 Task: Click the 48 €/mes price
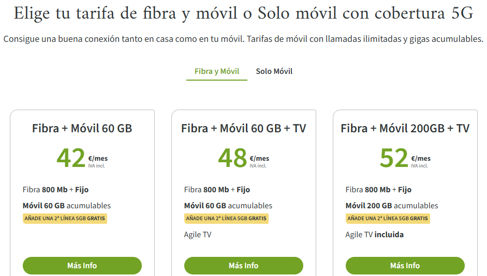(243, 158)
